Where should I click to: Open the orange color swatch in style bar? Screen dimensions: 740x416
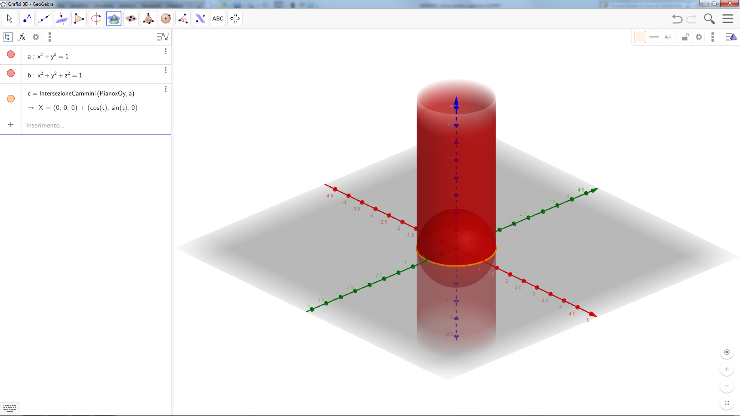tap(640, 37)
